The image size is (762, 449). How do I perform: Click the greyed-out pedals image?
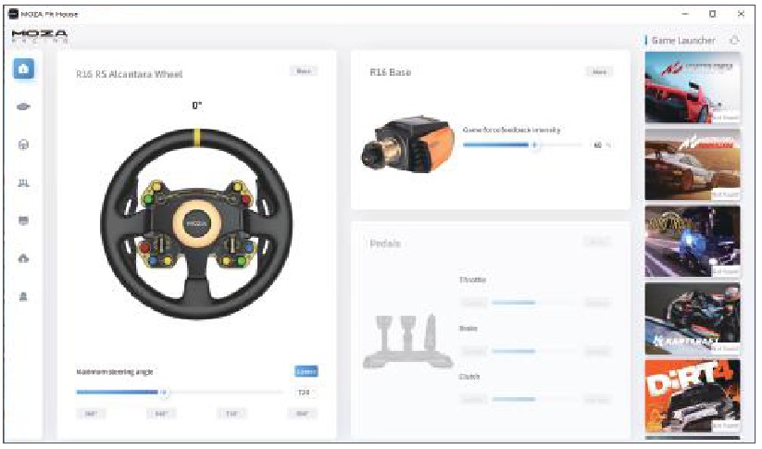point(407,341)
